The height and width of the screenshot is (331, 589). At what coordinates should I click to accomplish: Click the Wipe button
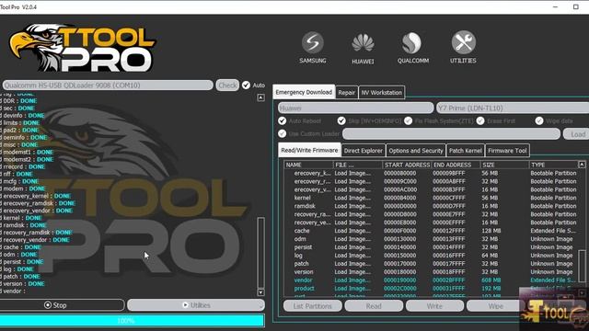coord(495,306)
